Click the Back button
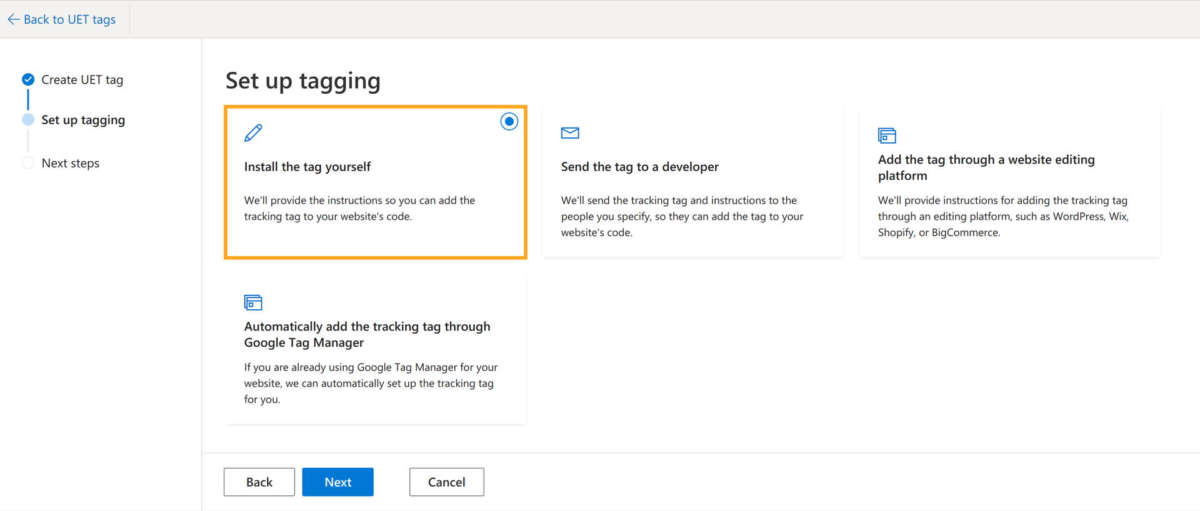1200x511 pixels. tap(259, 482)
